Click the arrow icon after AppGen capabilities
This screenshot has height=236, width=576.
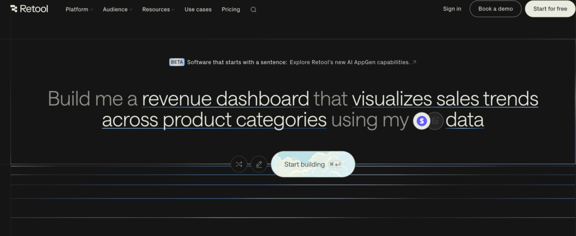tap(415, 62)
